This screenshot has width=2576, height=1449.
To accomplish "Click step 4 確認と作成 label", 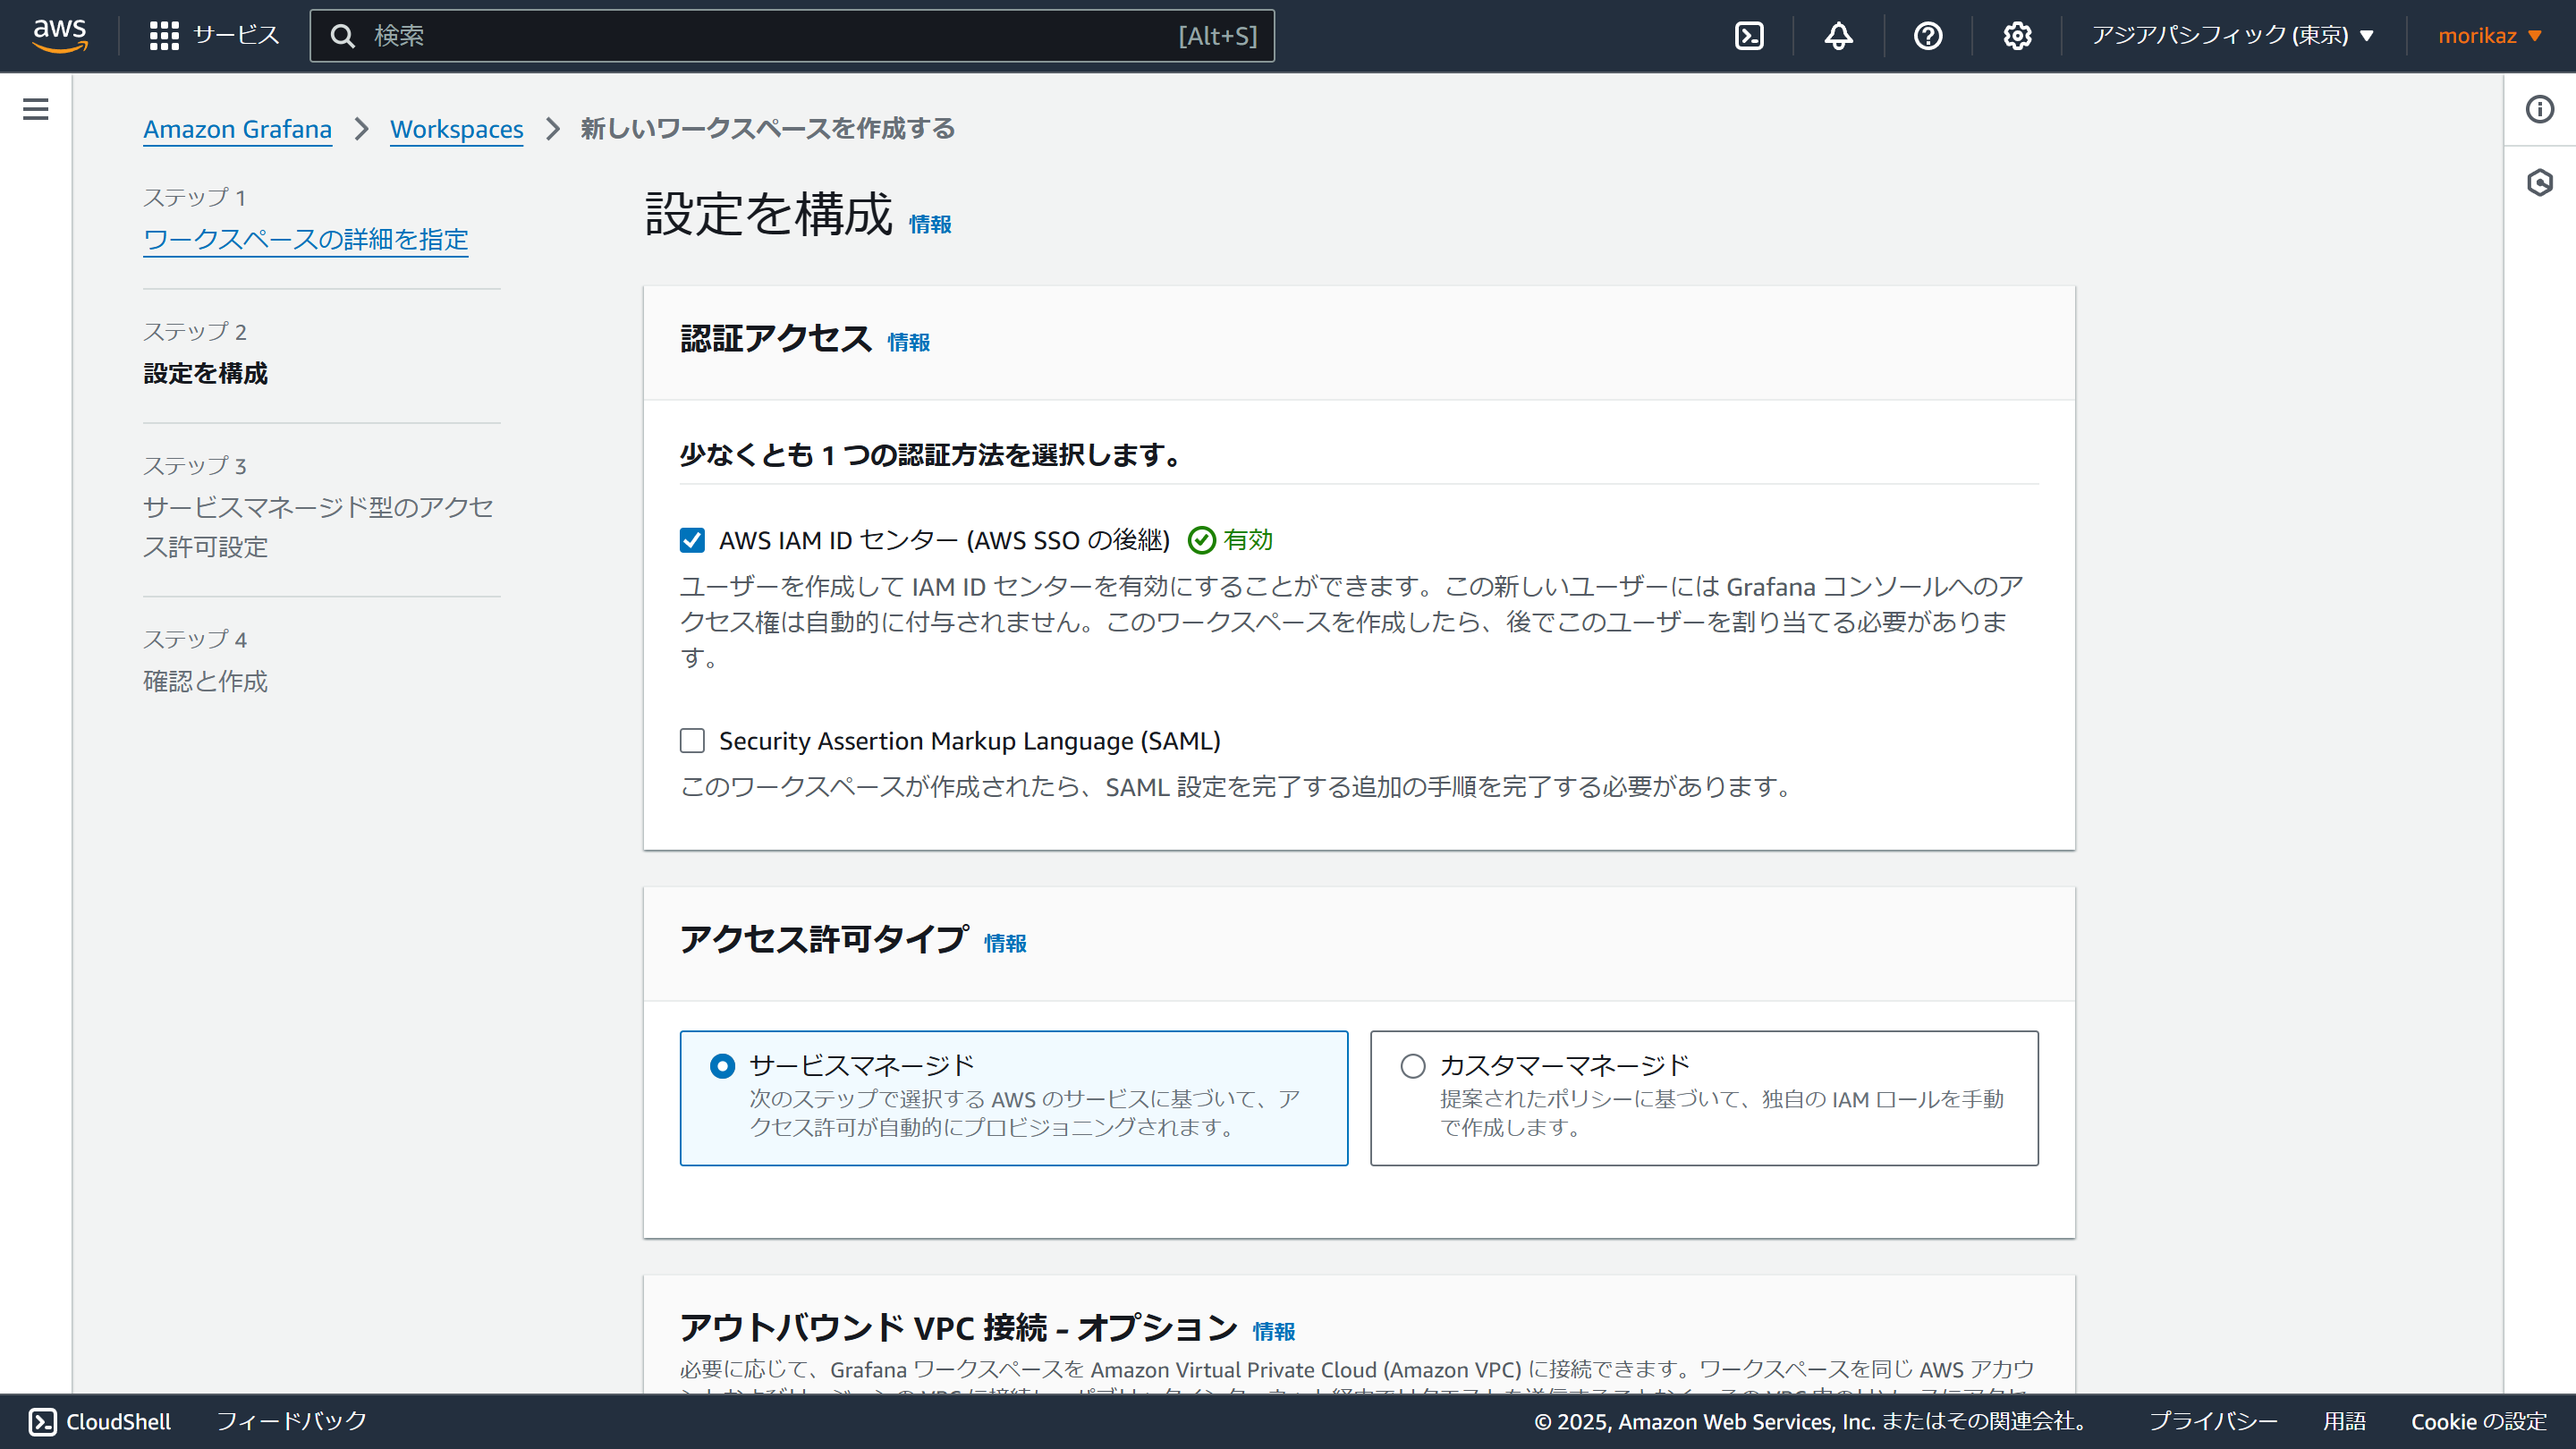I will pos(205,681).
